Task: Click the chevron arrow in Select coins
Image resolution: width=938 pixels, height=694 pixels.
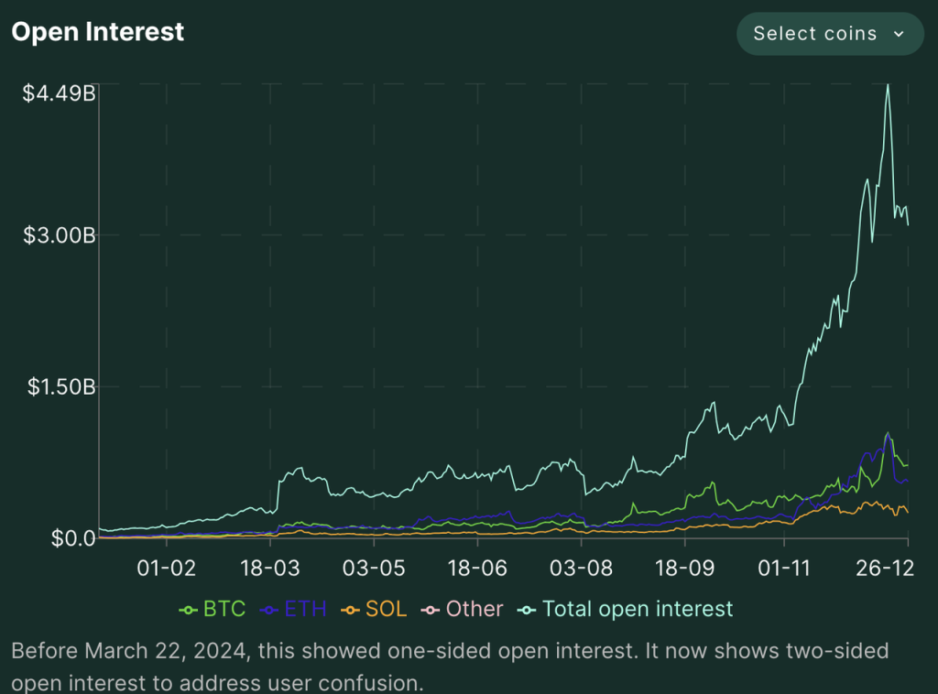Action: click(899, 34)
